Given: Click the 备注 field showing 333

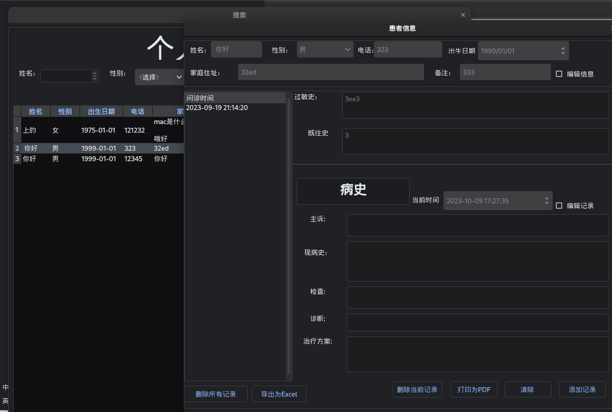Looking at the screenshot, I should pyautogui.click(x=505, y=72).
